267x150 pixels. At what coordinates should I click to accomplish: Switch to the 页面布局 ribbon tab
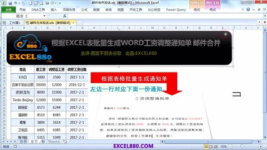coord(69,10)
